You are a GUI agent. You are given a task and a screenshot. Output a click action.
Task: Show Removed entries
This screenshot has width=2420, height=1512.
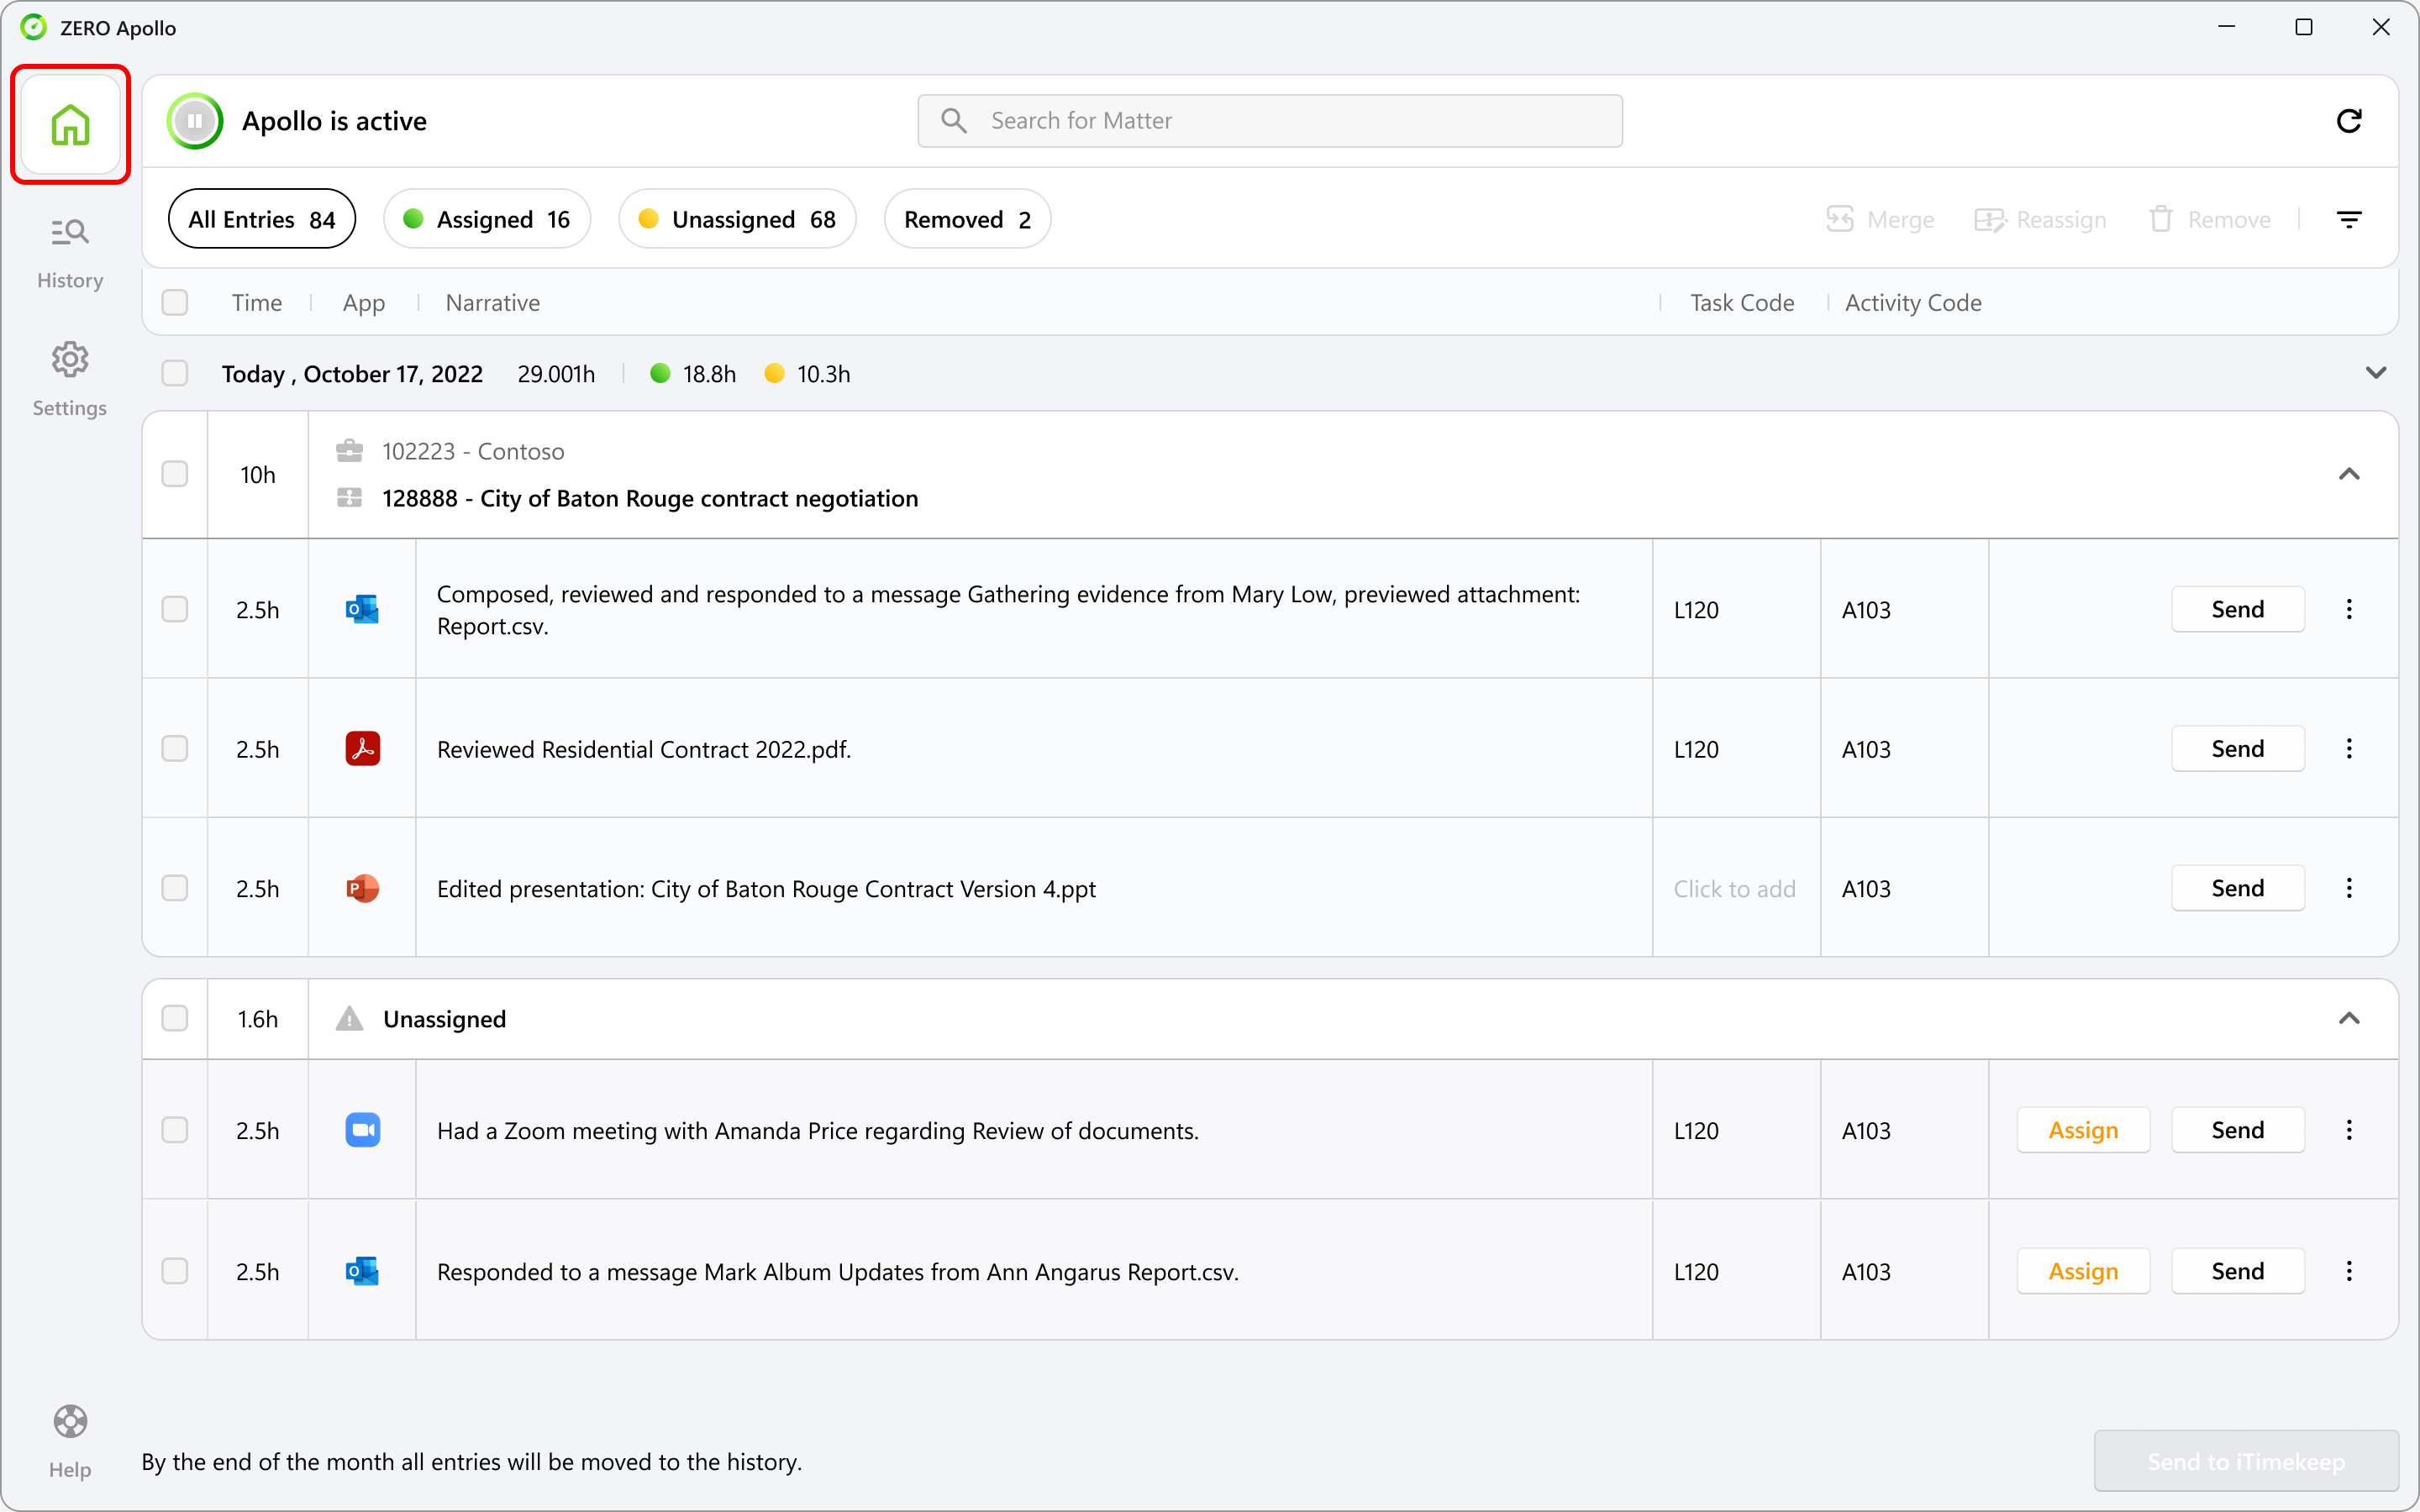[x=967, y=219]
